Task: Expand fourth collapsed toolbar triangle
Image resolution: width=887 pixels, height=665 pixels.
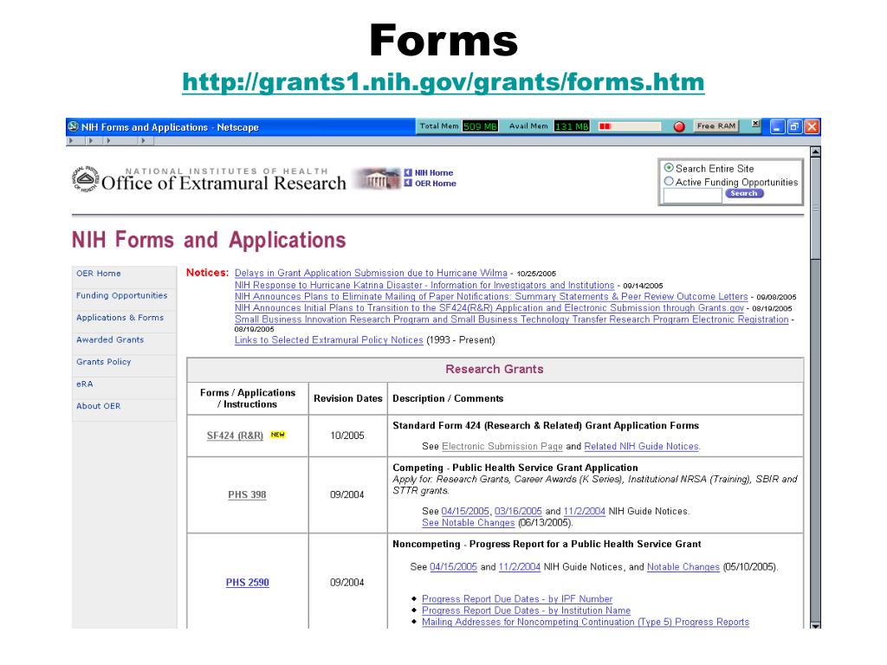Action: (143, 141)
